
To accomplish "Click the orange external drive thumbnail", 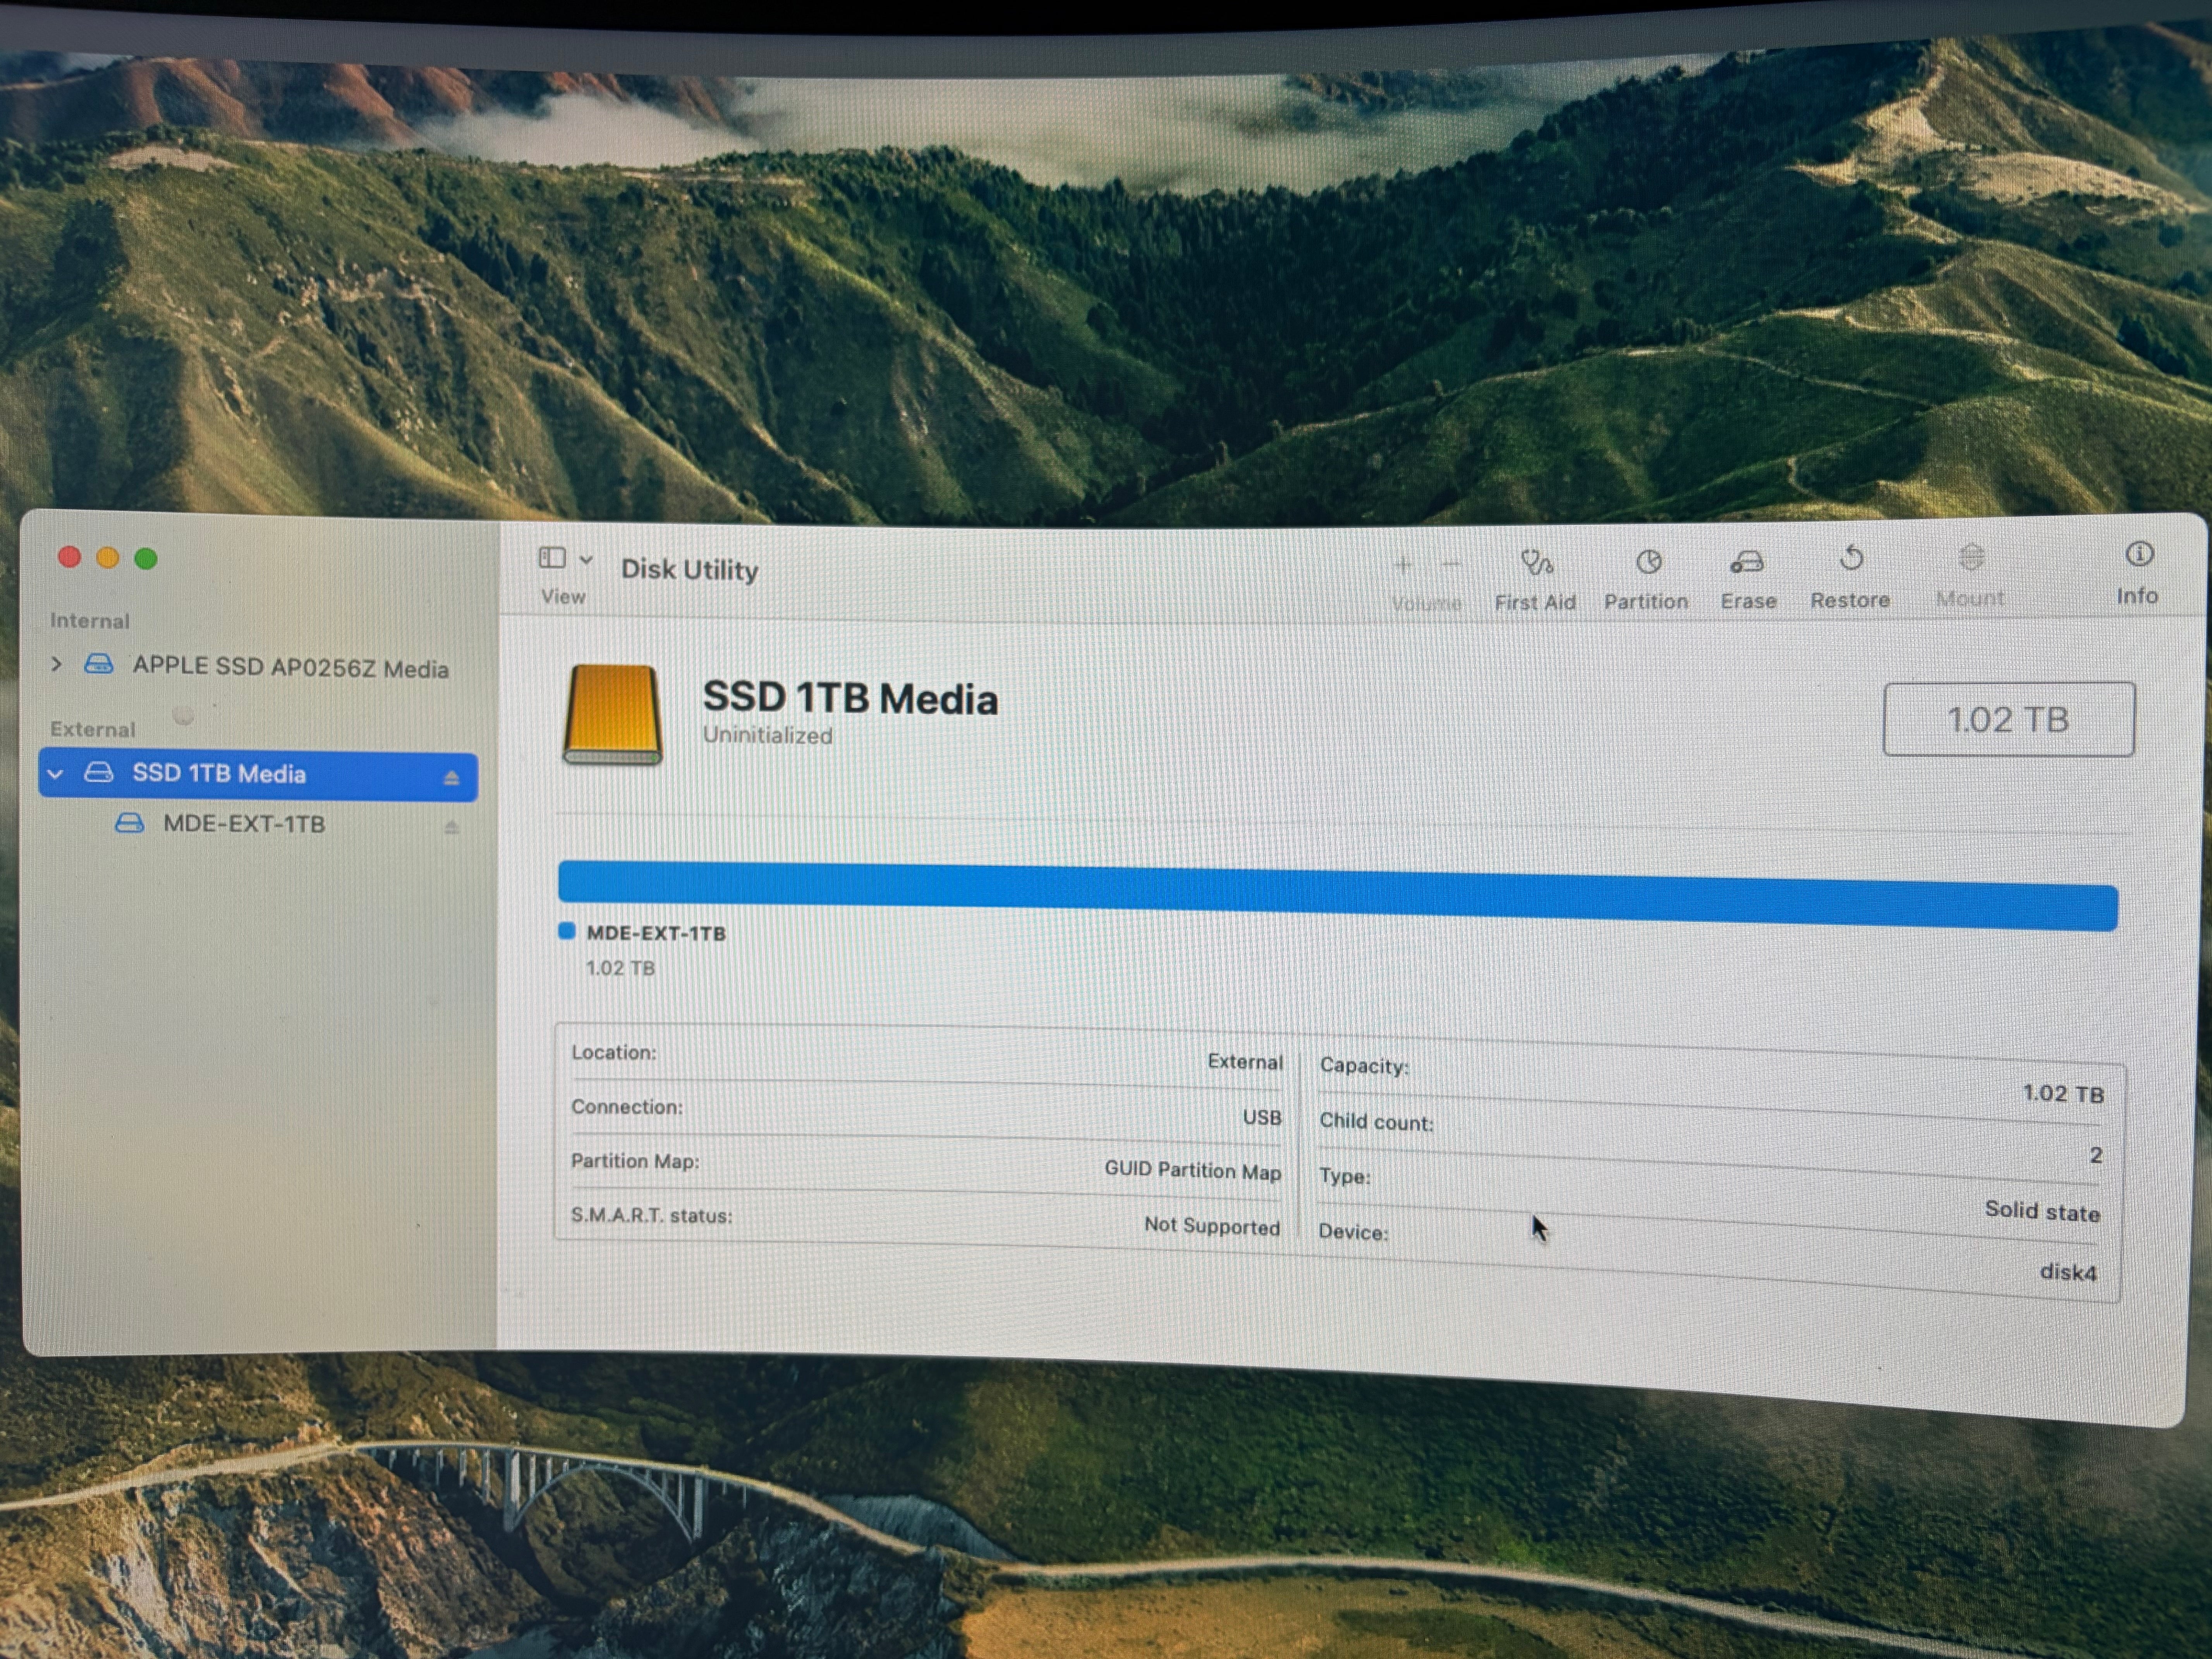I will click(x=613, y=714).
